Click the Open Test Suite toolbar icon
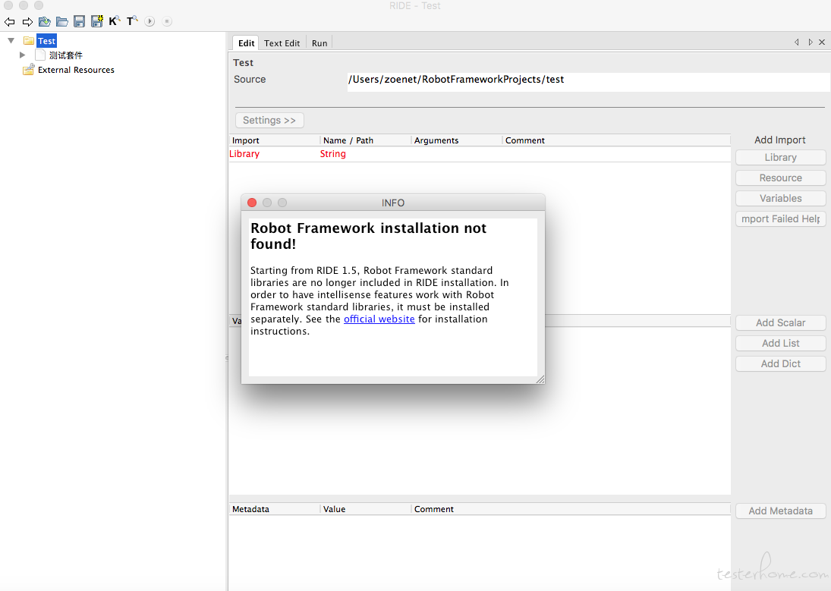This screenshot has width=831, height=591. coord(45,22)
